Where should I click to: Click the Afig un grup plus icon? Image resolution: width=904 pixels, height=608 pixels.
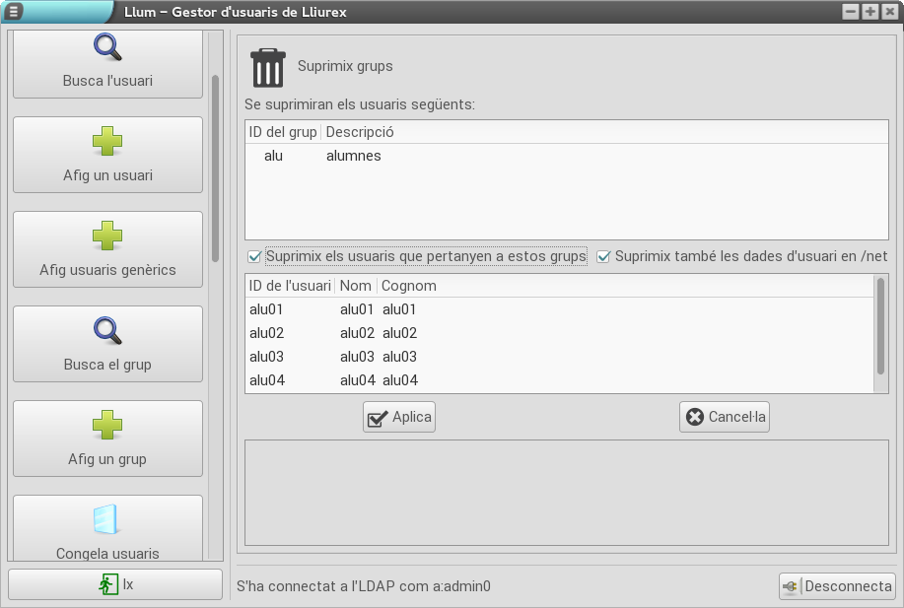click(107, 426)
